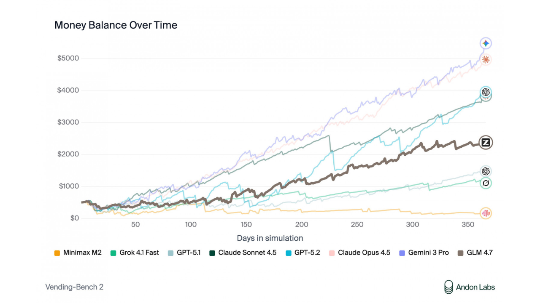Click the Andon Labs logo icon
Image resolution: width=540 pixels, height=303 pixels.
tap(448, 287)
